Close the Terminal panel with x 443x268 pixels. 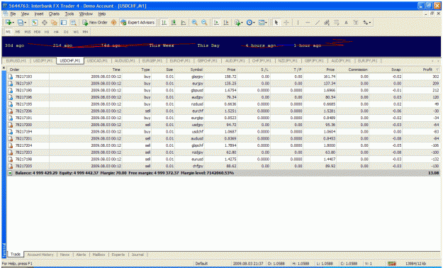point(4,68)
